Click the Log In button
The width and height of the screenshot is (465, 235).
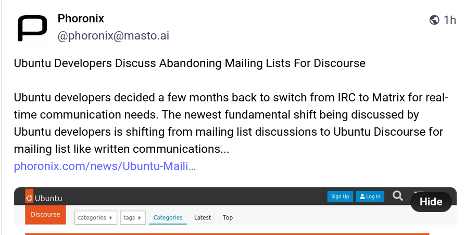pos(370,197)
